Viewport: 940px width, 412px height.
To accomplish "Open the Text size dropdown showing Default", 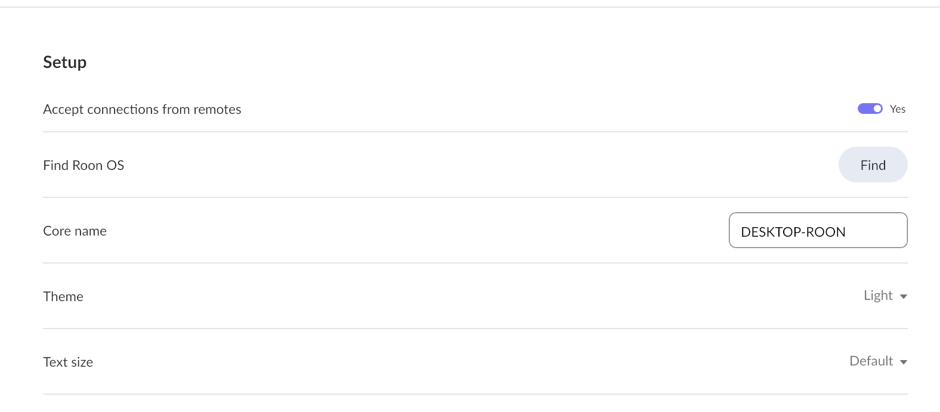I will [x=877, y=361].
